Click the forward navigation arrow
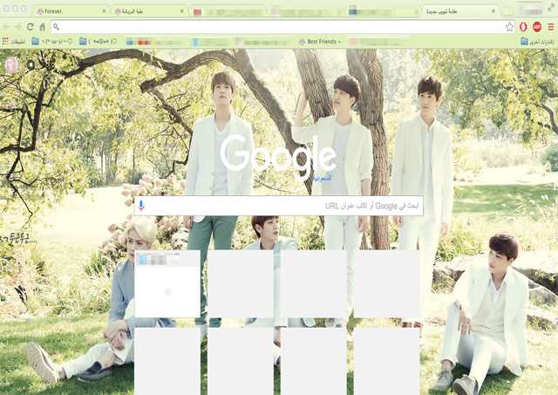Image resolution: width=558 pixels, height=395 pixels. pos(18,27)
